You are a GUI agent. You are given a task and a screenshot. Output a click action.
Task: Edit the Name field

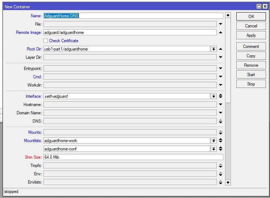133,16
